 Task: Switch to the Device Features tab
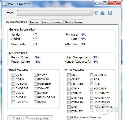[x=17, y=22]
